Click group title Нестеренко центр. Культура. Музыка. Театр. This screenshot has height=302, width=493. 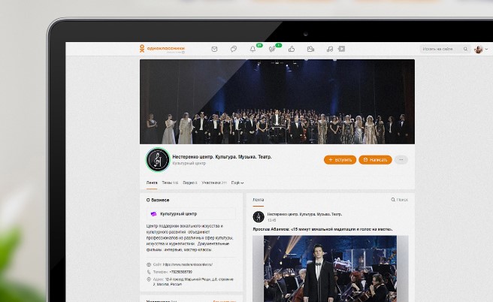[222, 156]
